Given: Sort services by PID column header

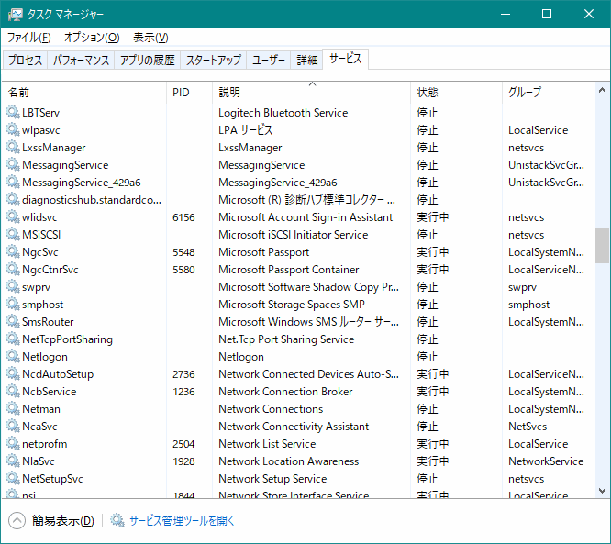Looking at the screenshot, I should click(190, 93).
